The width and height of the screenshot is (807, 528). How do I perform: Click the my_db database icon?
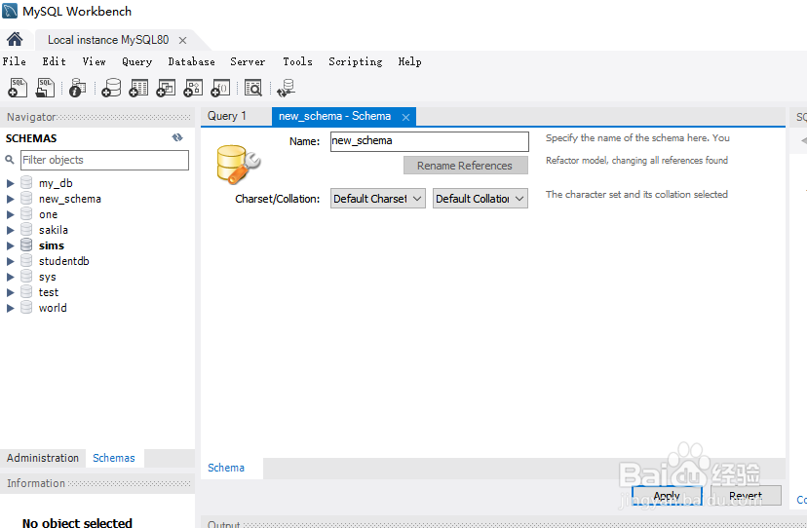coord(26,183)
